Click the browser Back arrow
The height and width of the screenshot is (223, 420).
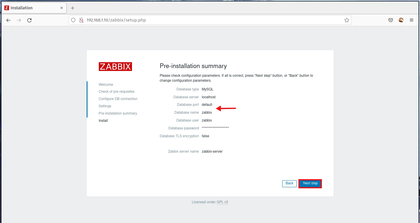click(8, 20)
